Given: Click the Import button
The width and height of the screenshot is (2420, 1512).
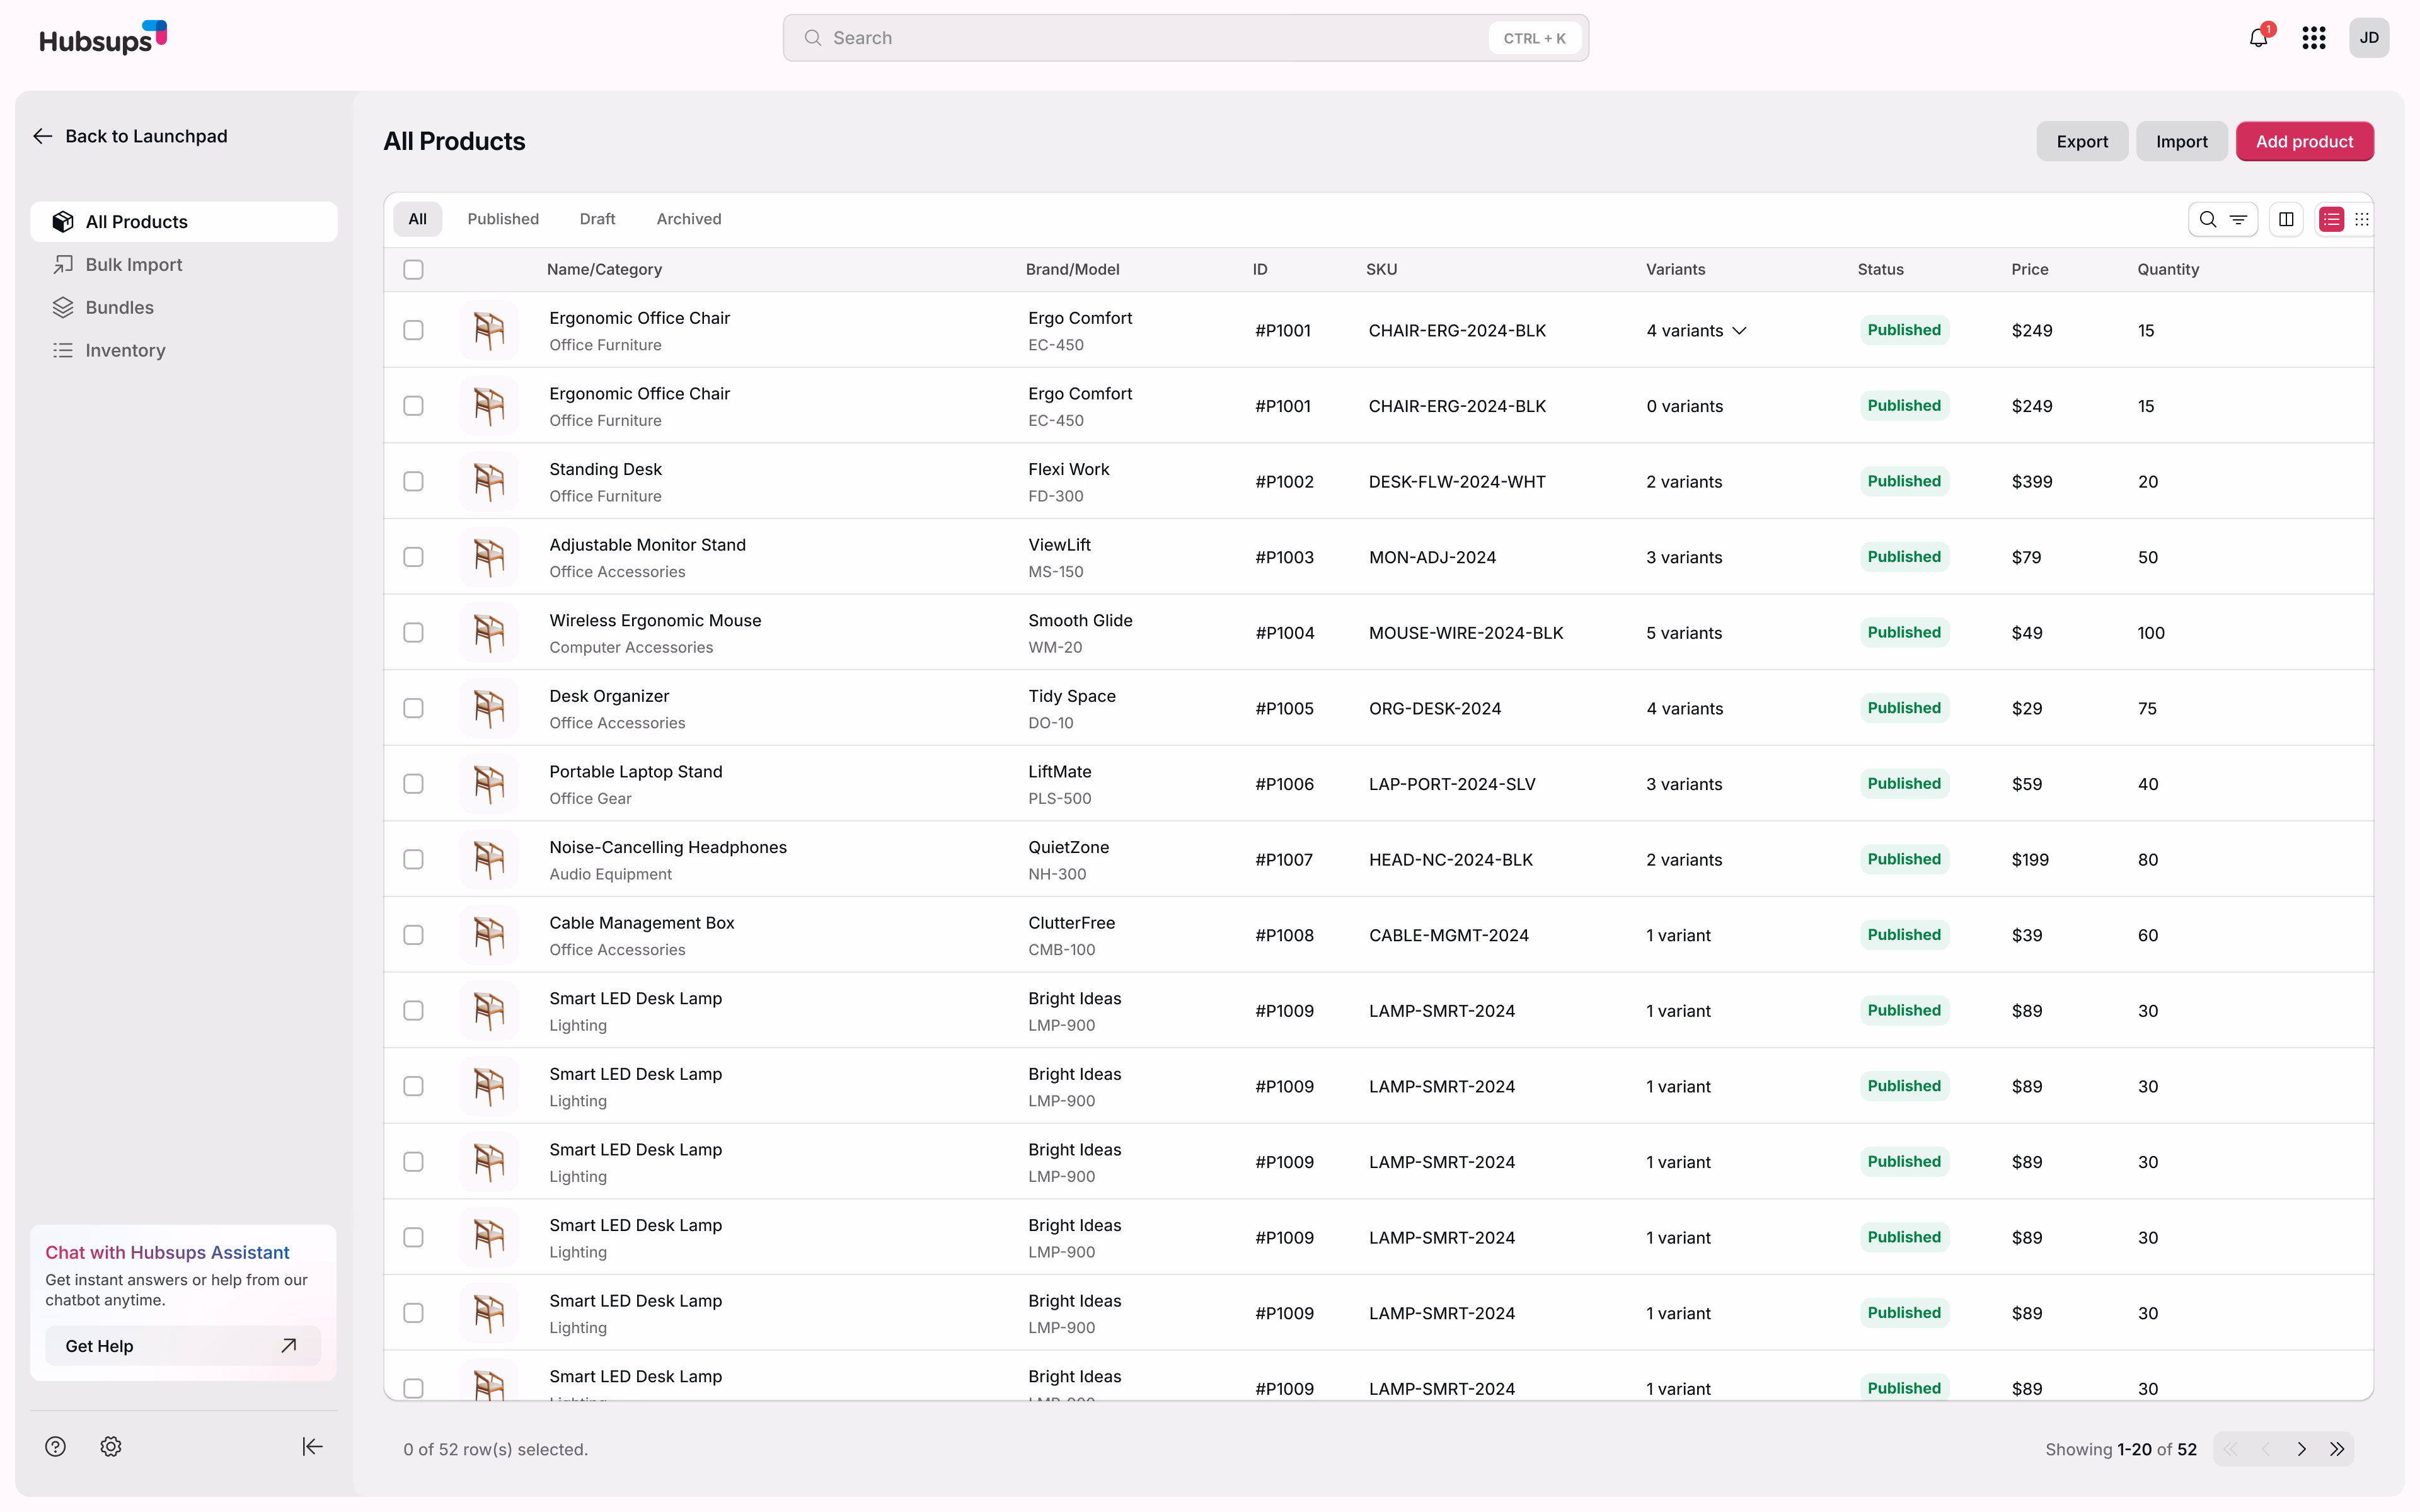Looking at the screenshot, I should click(x=2181, y=141).
